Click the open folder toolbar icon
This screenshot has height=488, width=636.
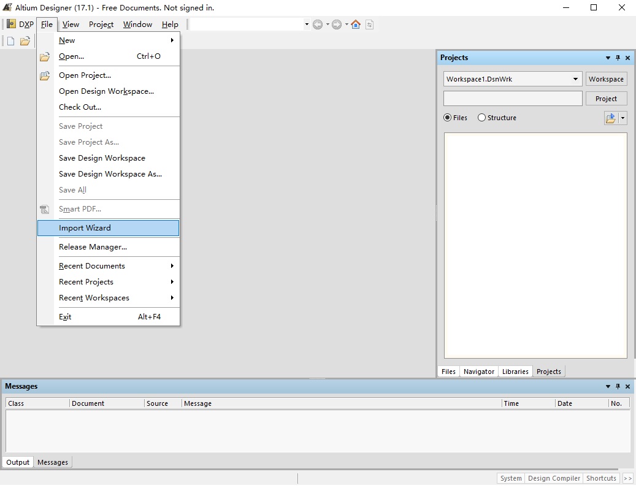pyautogui.click(x=25, y=41)
